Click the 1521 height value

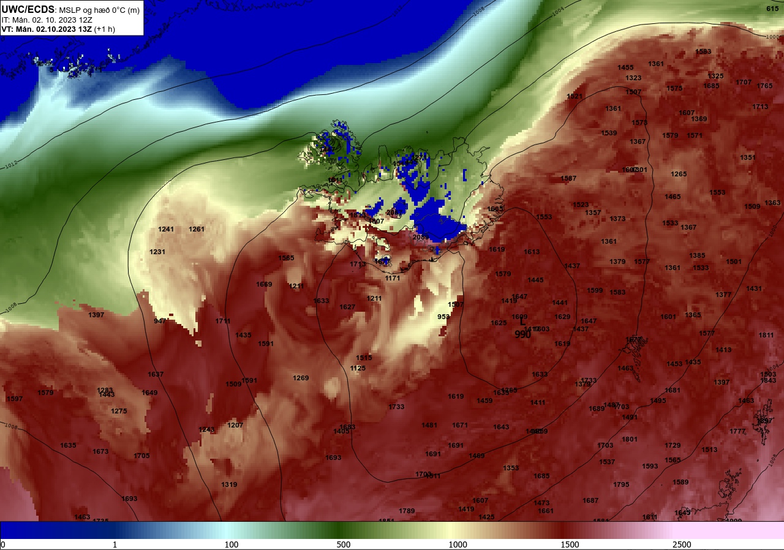575,96
